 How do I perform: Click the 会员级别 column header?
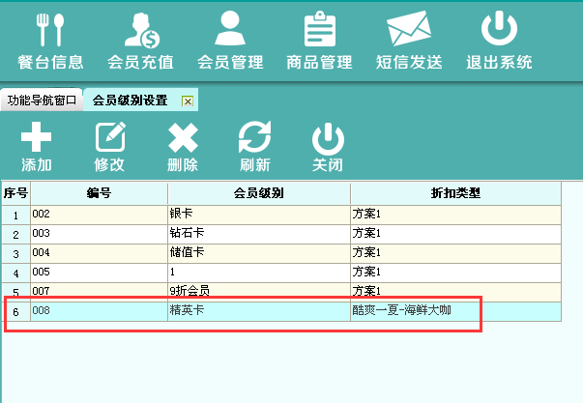pos(258,193)
